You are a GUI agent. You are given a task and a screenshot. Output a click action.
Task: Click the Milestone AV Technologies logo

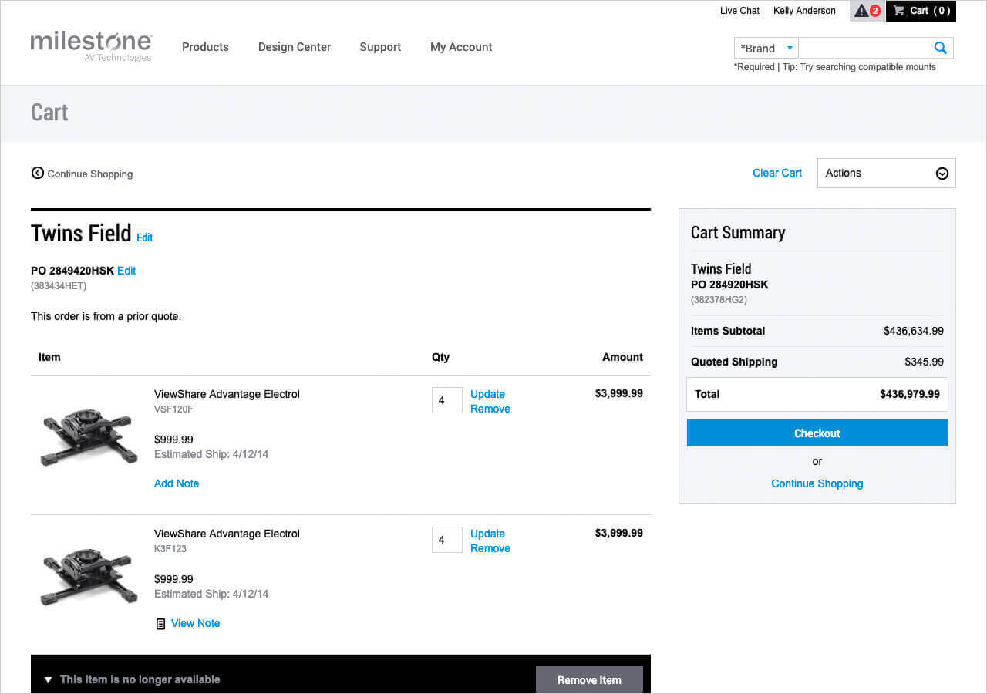tap(91, 46)
